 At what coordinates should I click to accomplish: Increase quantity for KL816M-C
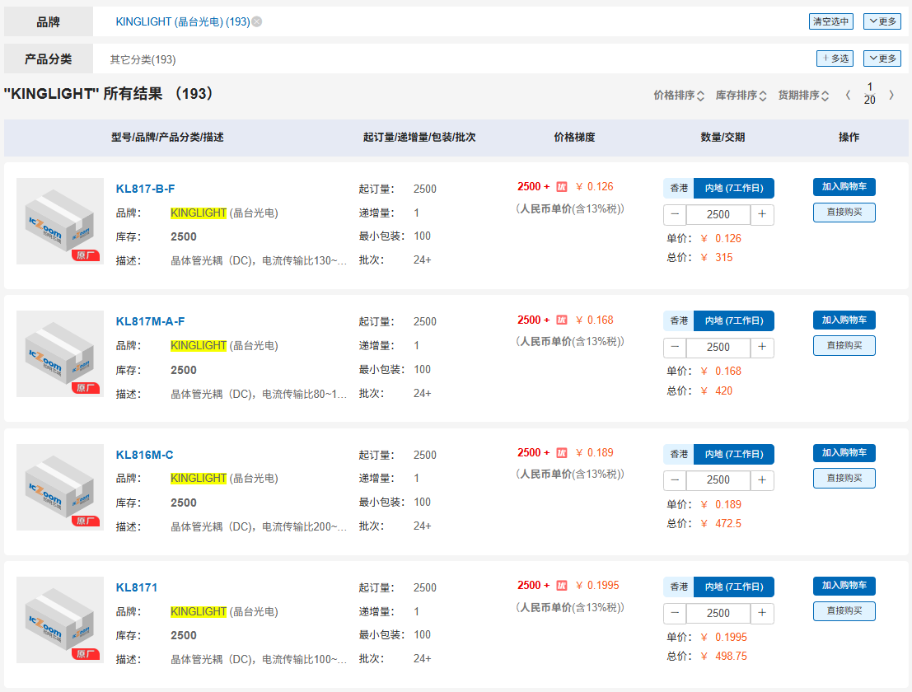pyautogui.click(x=762, y=480)
